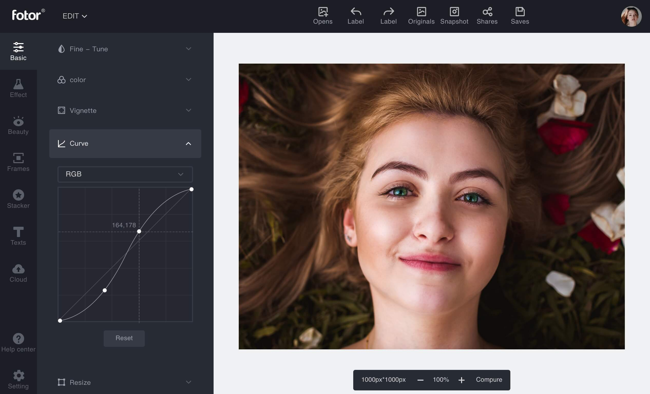Image resolution: width=650 pixels, height=394 pixels.
Task: Take a Snapshot from the top toolbar
Action: 454,16
